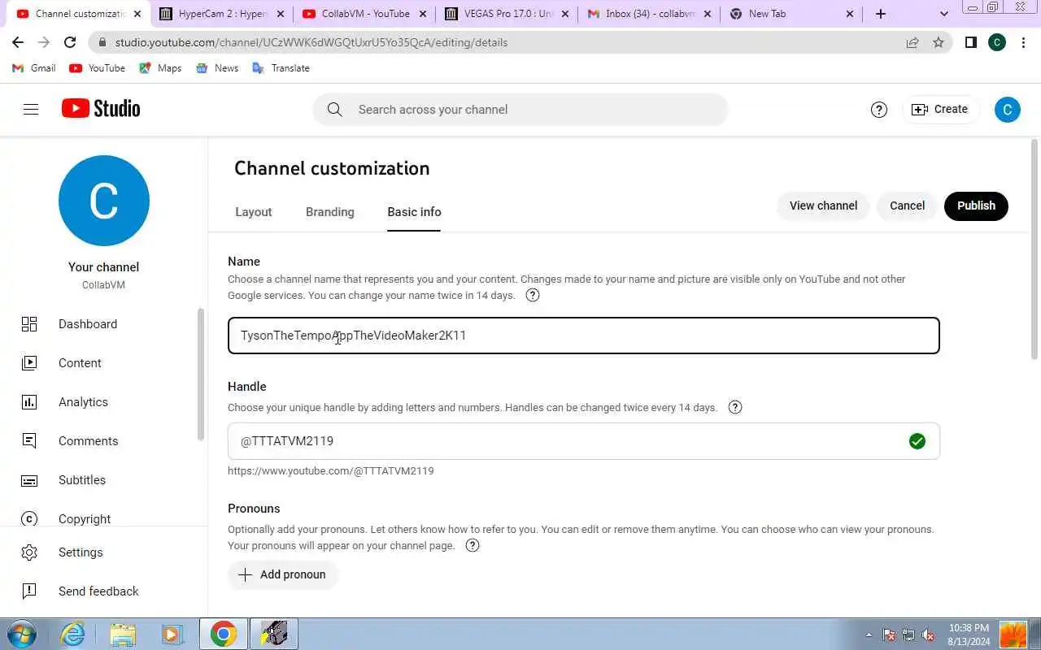Open the Maps bookmark
This screenshot has width=1041, height=650.
click(160, 68)
